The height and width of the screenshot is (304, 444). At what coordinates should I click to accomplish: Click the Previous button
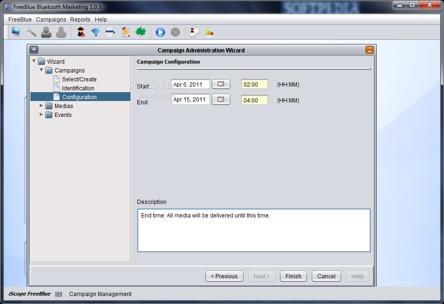coord(224,276)
